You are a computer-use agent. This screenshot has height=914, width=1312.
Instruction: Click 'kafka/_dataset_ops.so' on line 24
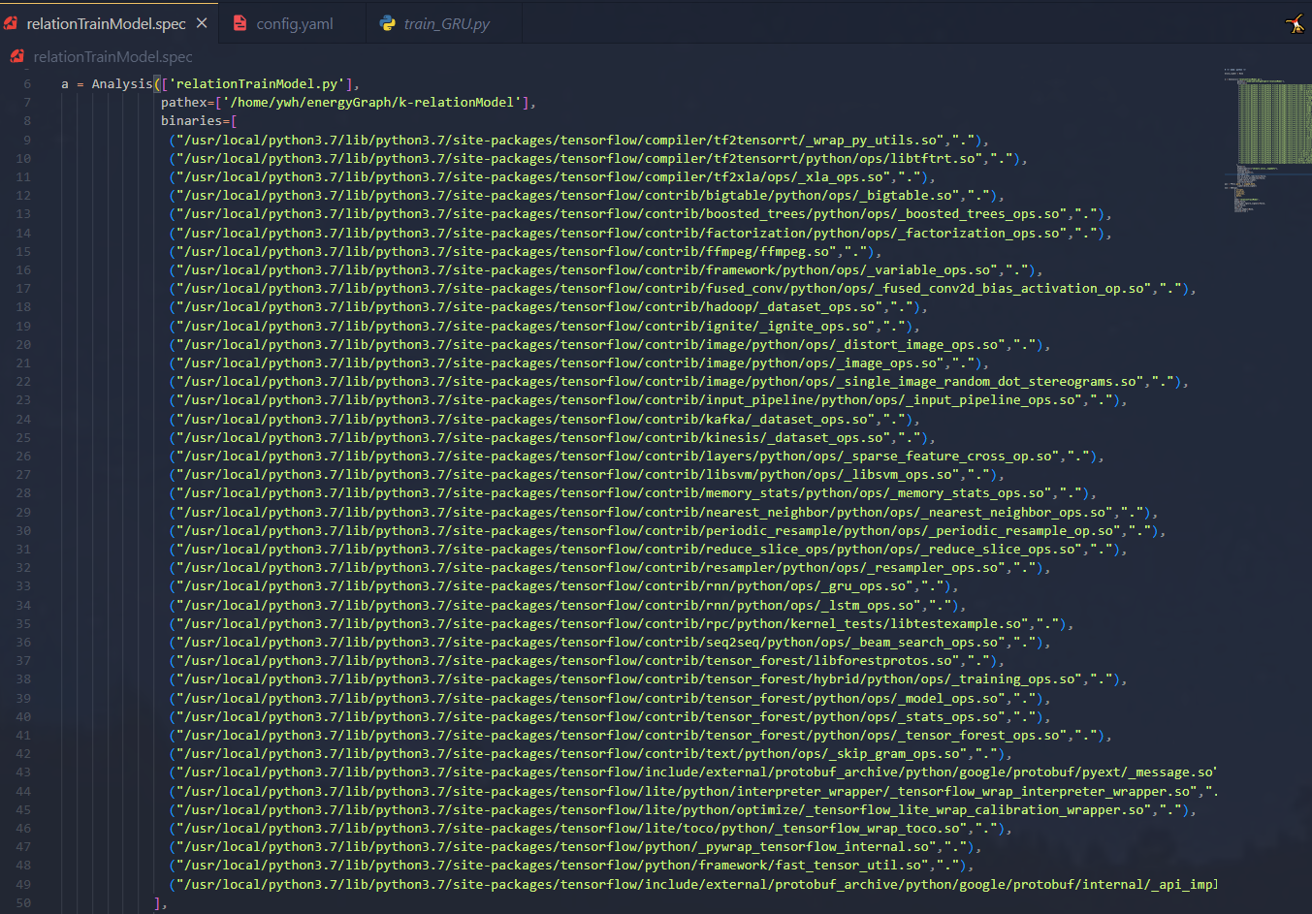pyautogui.click(x=786, y=419)
